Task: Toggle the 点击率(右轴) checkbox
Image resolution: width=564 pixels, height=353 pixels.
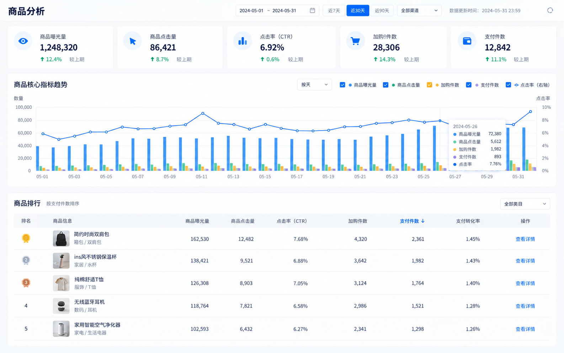Action: [508, 85]
